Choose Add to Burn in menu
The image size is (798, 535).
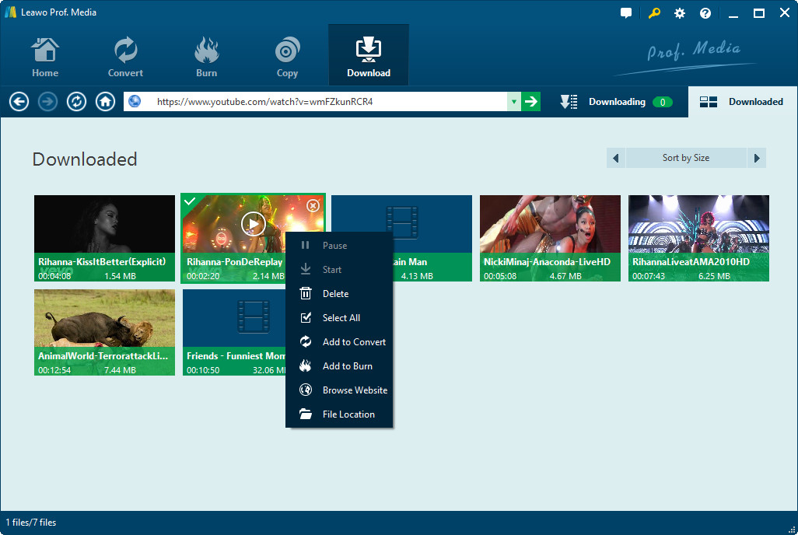pyautogui.click(x=339, y=366)
